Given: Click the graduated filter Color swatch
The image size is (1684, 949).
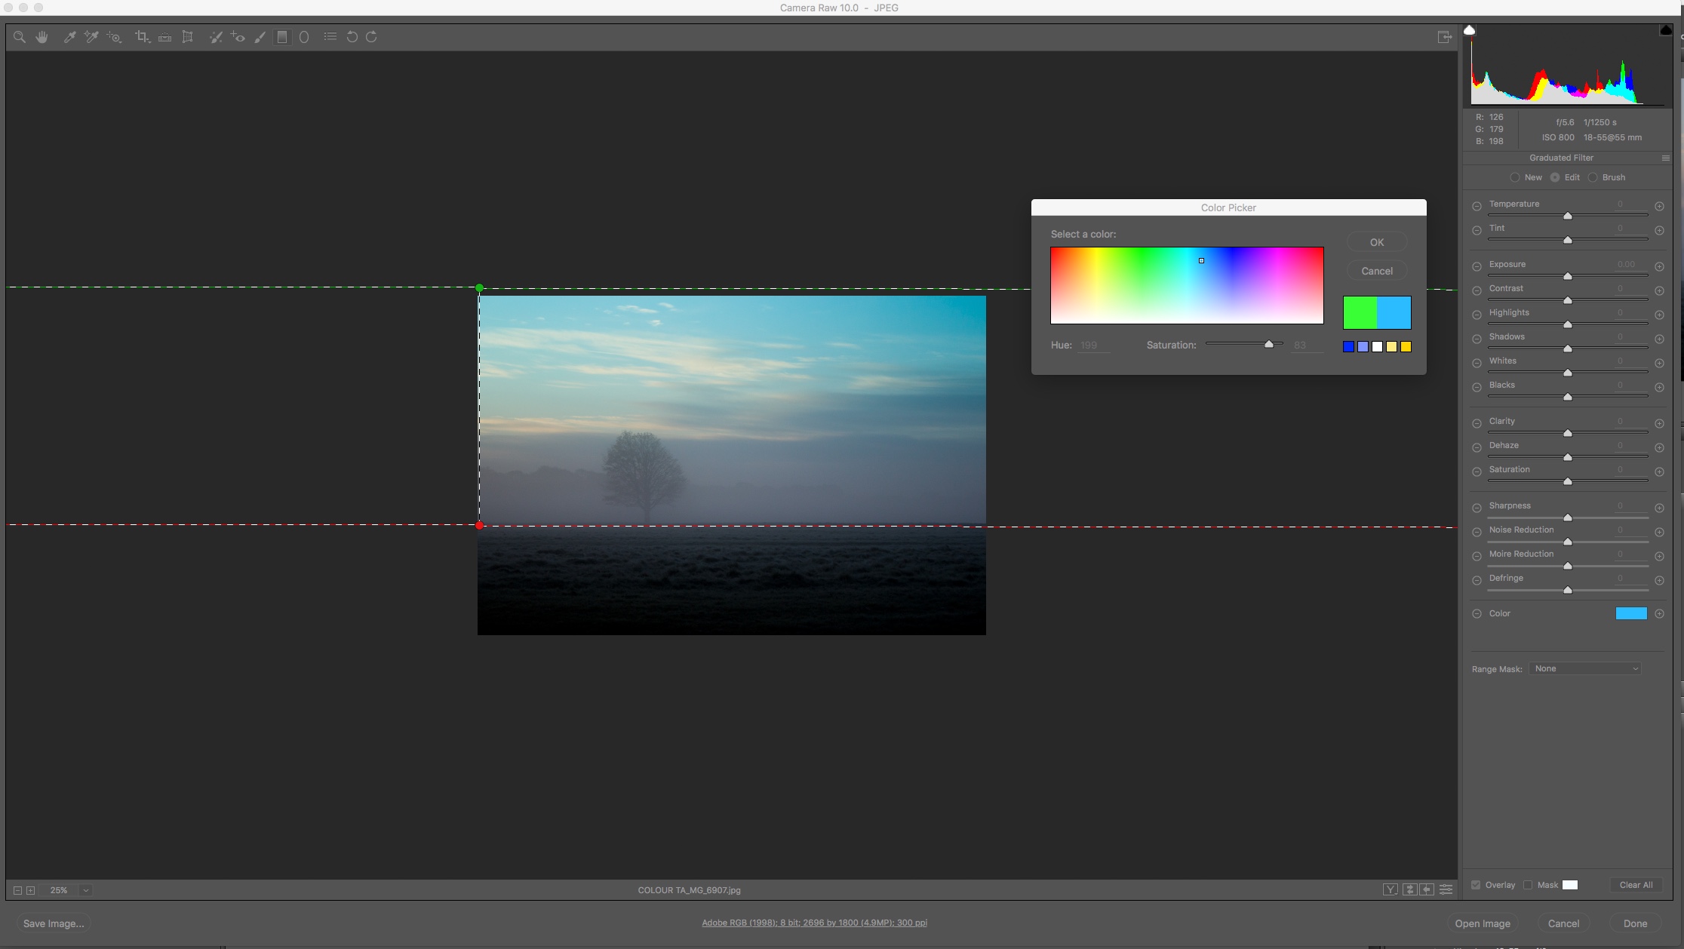Looking at the screenshot, I should pyautogui.click(x=1630, y=613).
